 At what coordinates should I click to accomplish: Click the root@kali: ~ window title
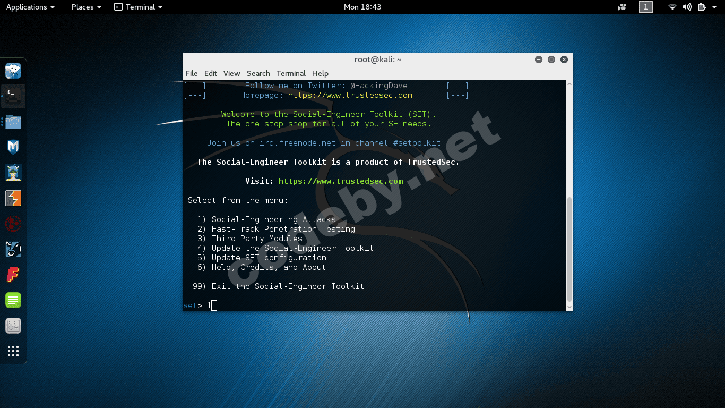pyautogui.click(x=378, y=59)
